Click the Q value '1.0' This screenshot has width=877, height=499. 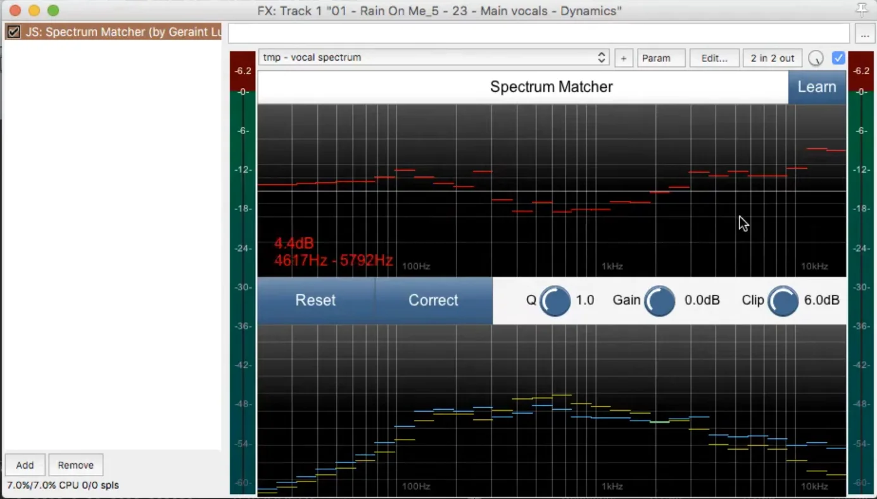585,300
